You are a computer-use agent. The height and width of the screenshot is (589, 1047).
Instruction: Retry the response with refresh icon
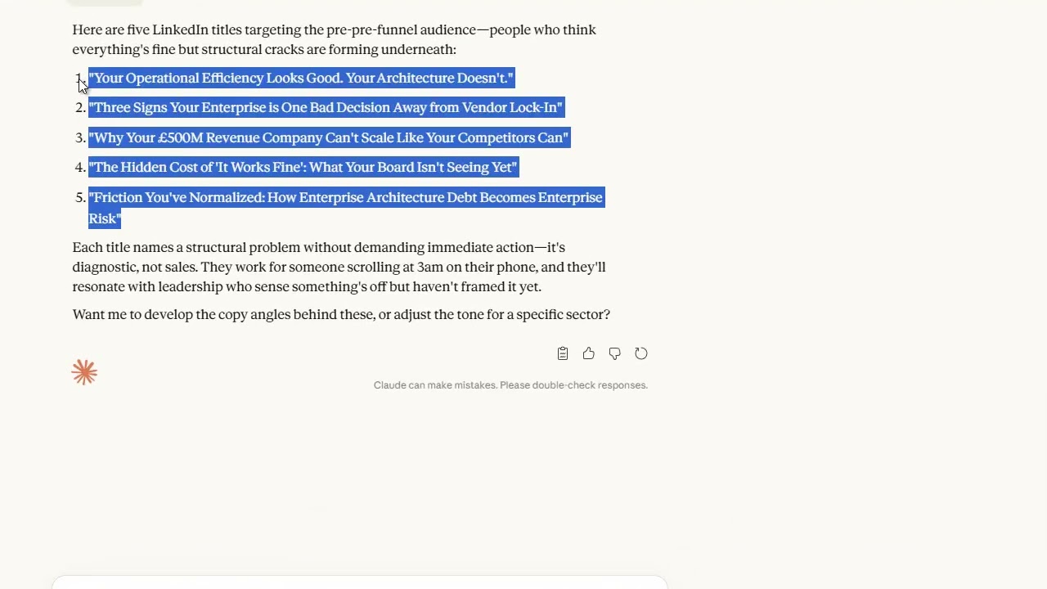pyautogui.click(x=641, y=353)
